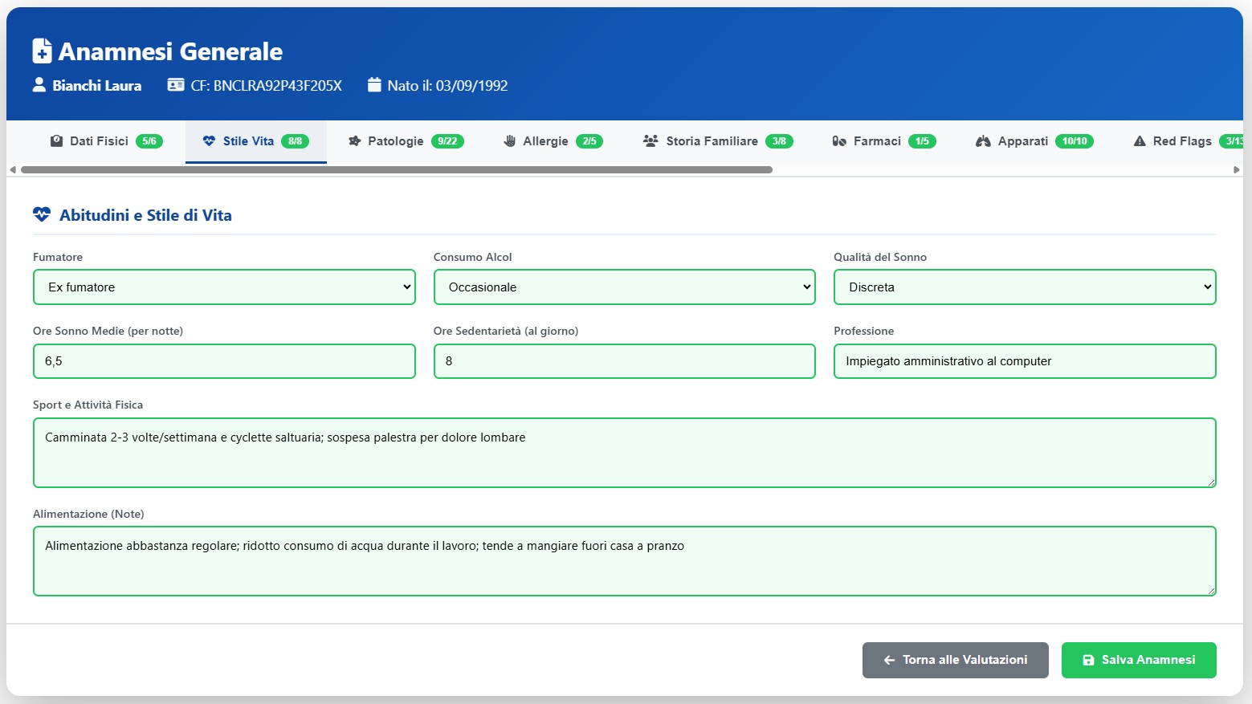
Task: Click the horizontal tab scrollbar thumb
Action: (x=397, y=170)
